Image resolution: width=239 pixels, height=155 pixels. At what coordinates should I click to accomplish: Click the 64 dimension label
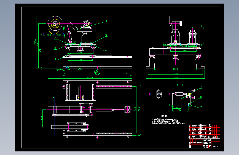[x=86, y=42]
